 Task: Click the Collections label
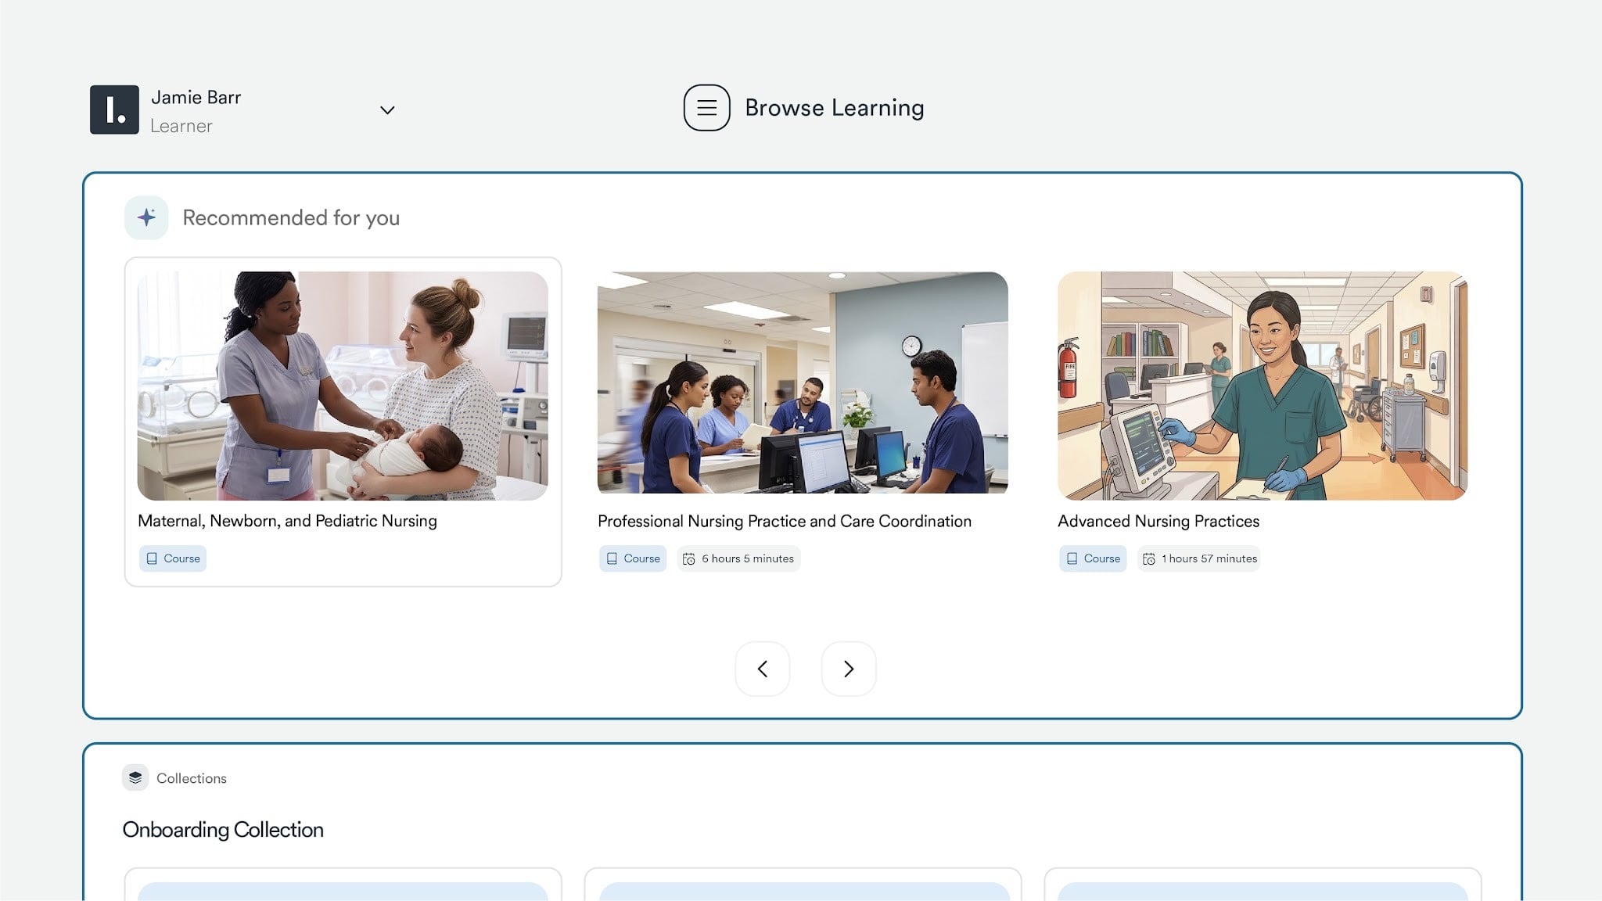tap(192, 778)
